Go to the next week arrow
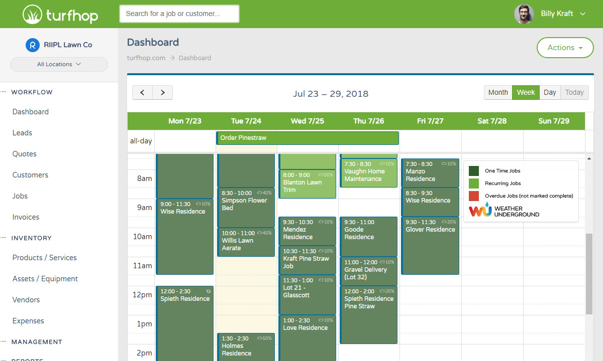This screenshot has height=361, width=603. [x=162, y=93]
